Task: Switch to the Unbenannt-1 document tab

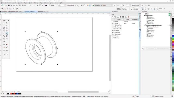Action: pos(41,11)
